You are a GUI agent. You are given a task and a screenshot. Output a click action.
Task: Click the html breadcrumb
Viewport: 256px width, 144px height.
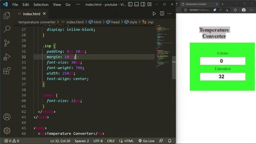(98, 22)
